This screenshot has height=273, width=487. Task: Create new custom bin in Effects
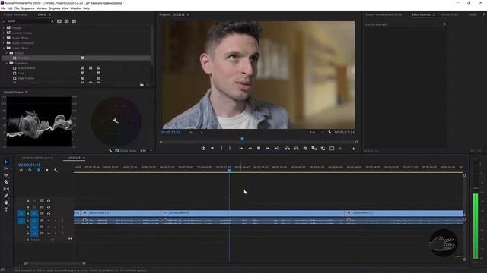coord(142,85)
